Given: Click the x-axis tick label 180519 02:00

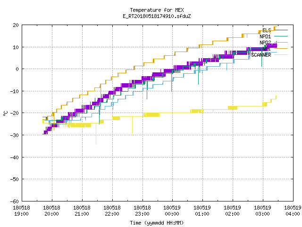Looking at the screenshot, I should click(x=233, y=211).
